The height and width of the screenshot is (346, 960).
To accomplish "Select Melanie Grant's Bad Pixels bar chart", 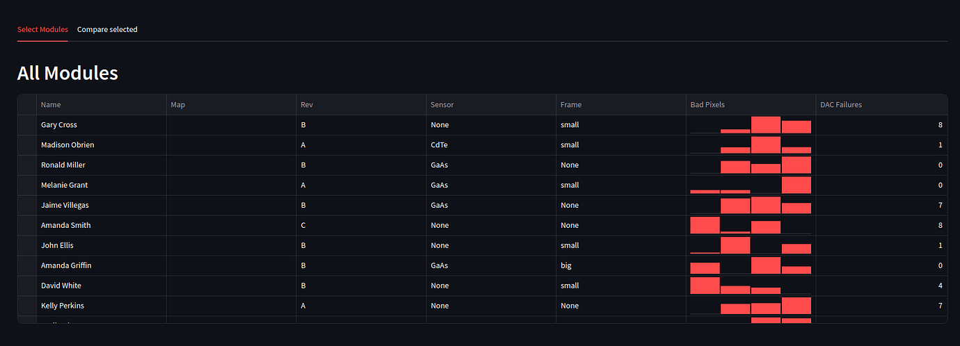I will pos(751,186).
